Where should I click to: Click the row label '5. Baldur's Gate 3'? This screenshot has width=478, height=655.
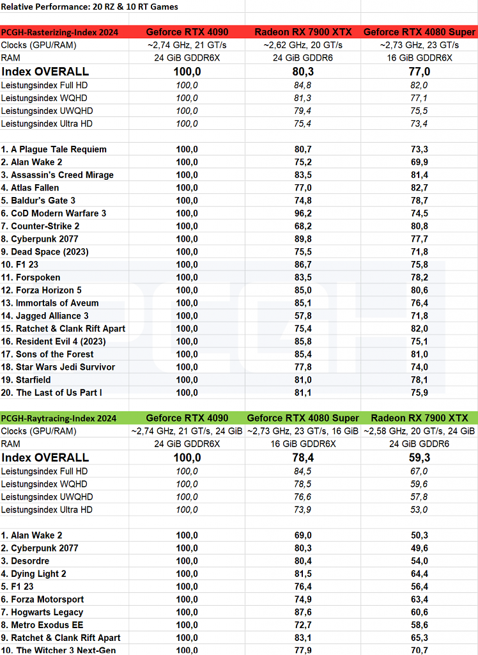pyautogui.click(x=38, y=200)
